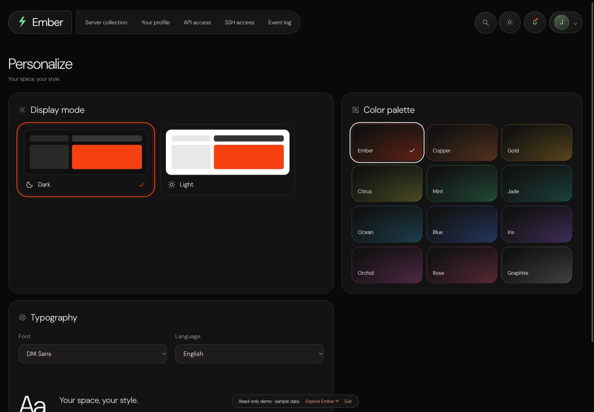
Task: Open notifications bell icon
Action: (x=535, y=23)
